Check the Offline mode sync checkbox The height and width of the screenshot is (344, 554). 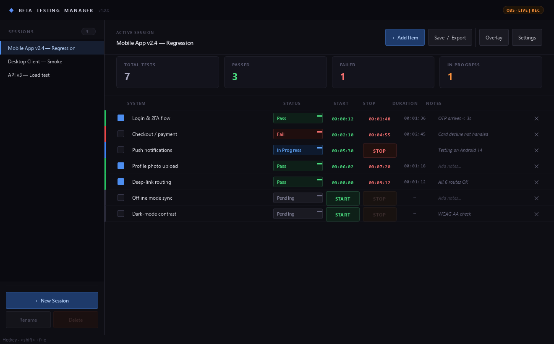tap(121, 198)
